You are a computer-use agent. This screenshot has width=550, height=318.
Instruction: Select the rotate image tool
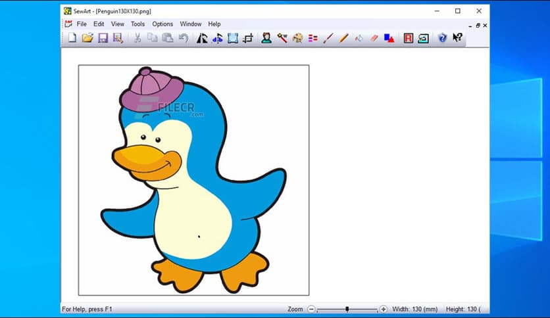coord(217,38)
